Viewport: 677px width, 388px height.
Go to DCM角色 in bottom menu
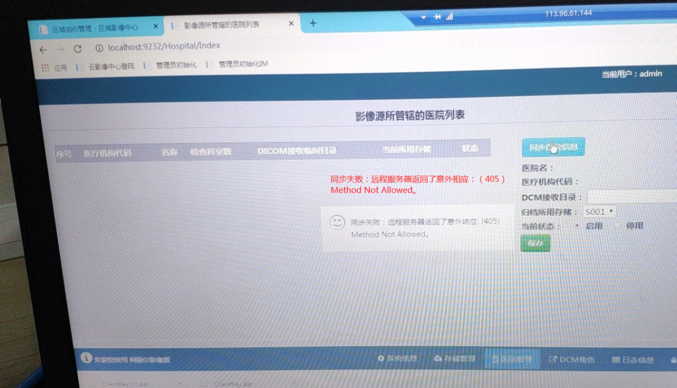coord(572,360)
